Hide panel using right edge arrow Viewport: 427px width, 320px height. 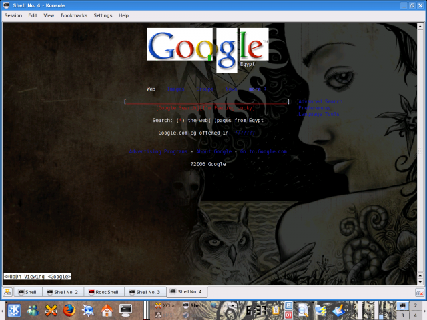pyautogui.click(x=425, y=310)
